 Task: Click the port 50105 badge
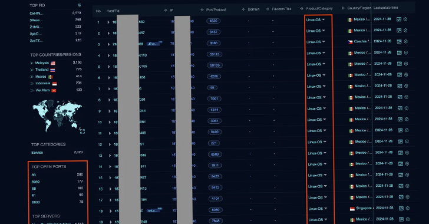coord(214,65)
